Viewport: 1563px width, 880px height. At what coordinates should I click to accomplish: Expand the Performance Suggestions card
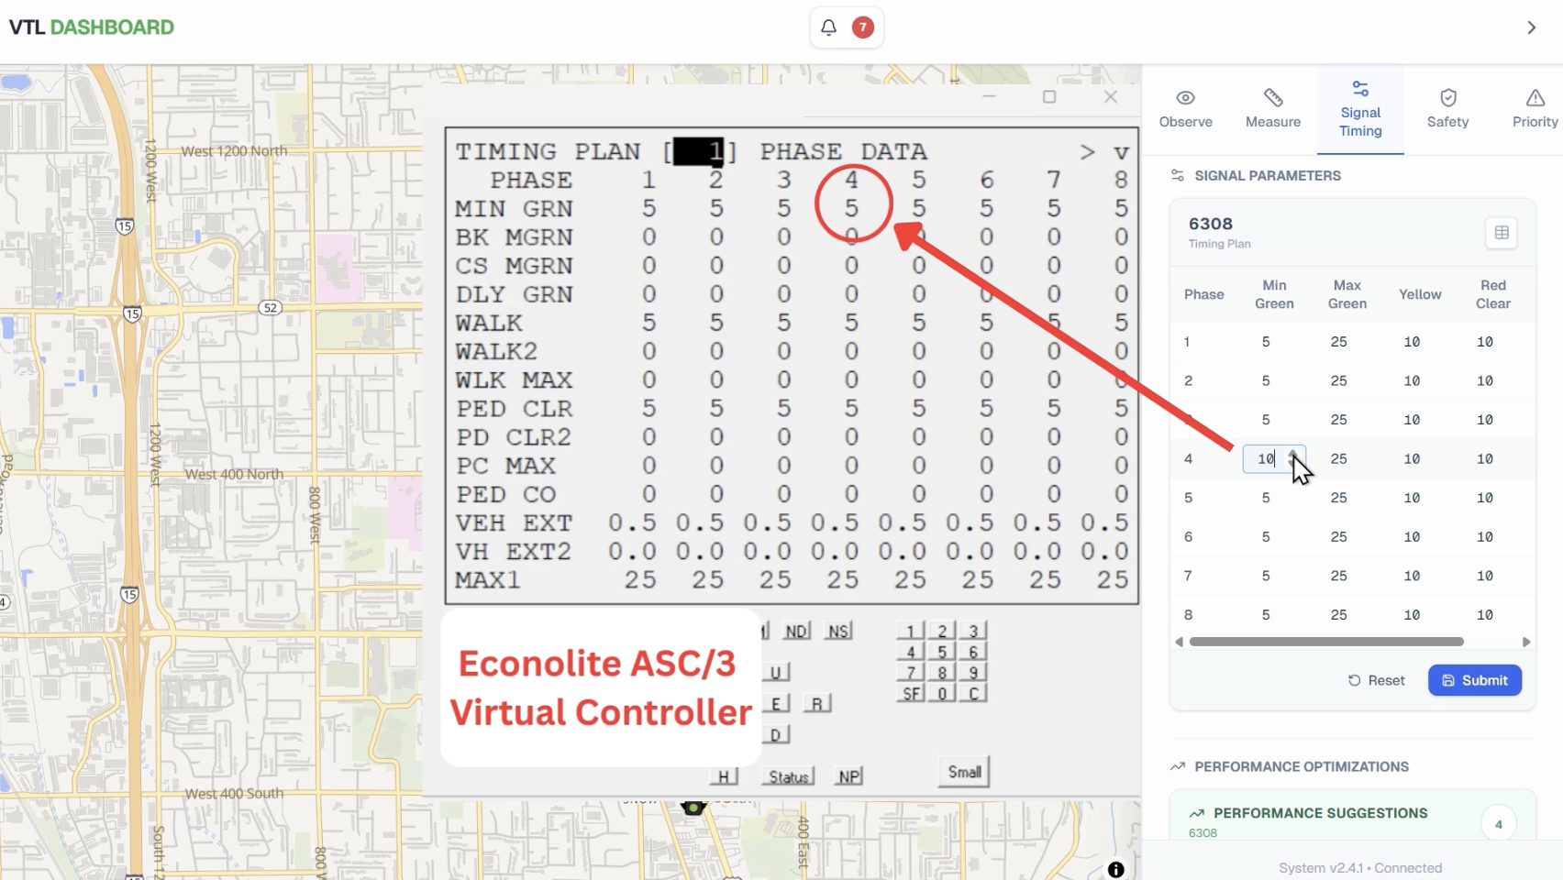click(1352, 814)
